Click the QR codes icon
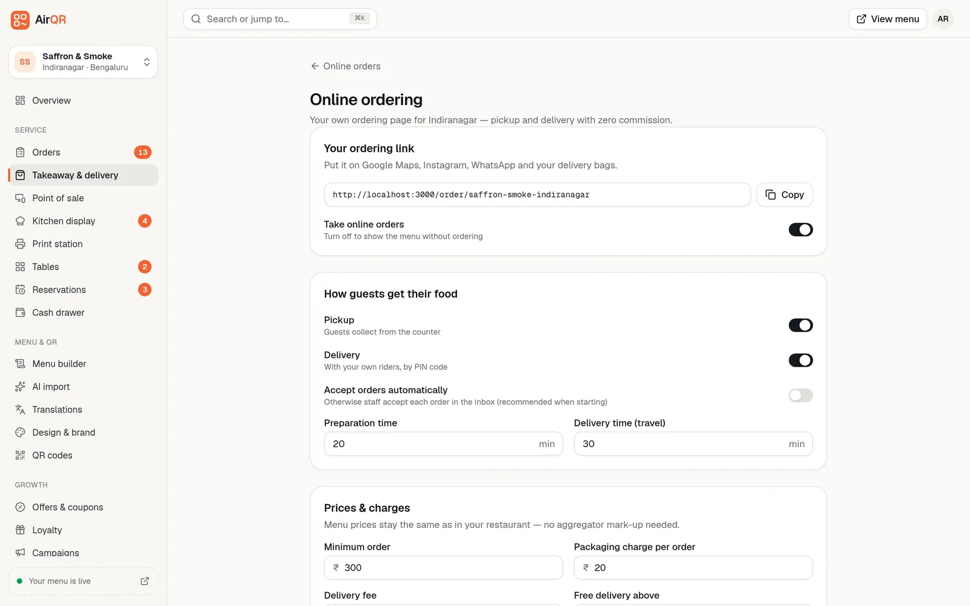970x606 pixels. click(x=20, y=455)
